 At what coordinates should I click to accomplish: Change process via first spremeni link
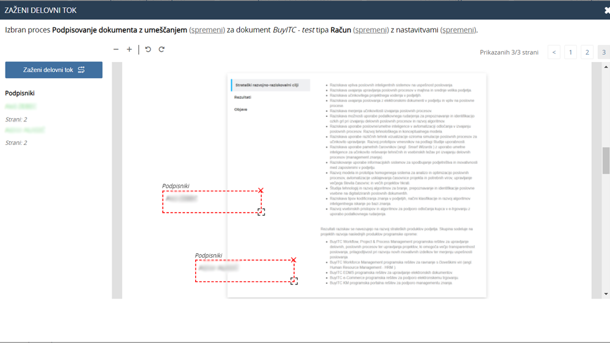pyautogui.click(x=207, y=30)
